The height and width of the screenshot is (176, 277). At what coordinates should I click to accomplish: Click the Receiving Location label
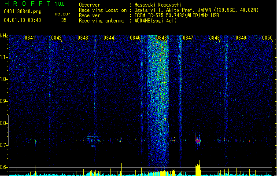tap(103, 10)
